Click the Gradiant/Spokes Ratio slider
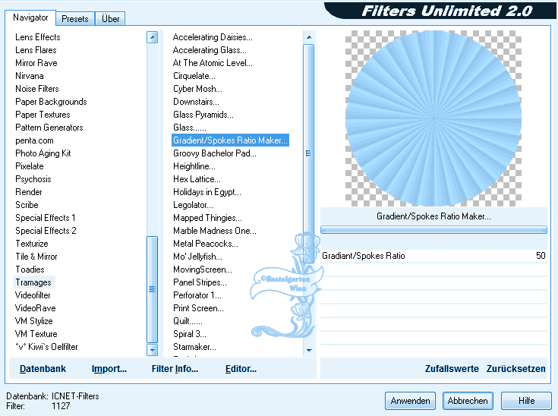 coord(433,256)
